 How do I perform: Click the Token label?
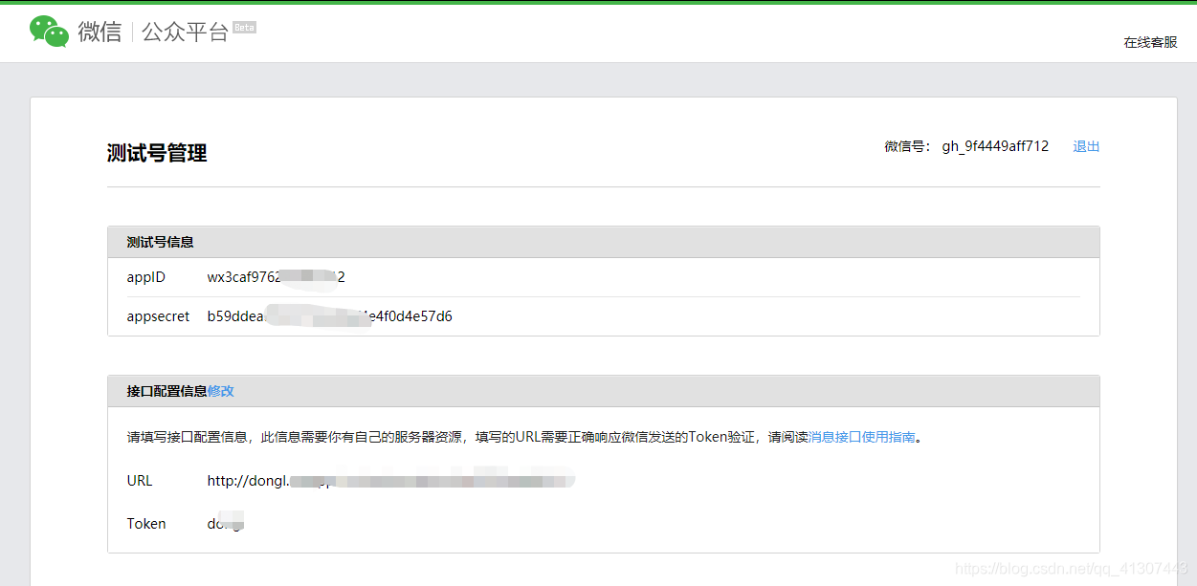[146, 524]
